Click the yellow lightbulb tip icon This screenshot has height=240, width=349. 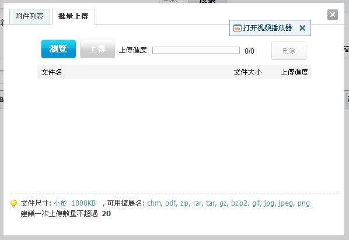[13, 203]
